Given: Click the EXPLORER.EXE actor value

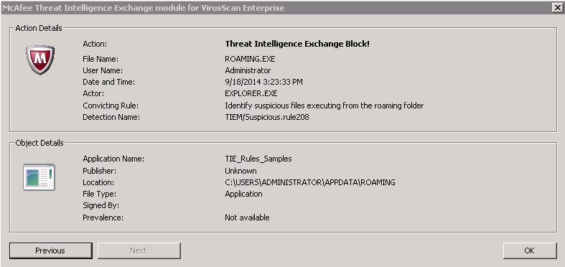Looking at the screenshot, I should coord(251,94).
